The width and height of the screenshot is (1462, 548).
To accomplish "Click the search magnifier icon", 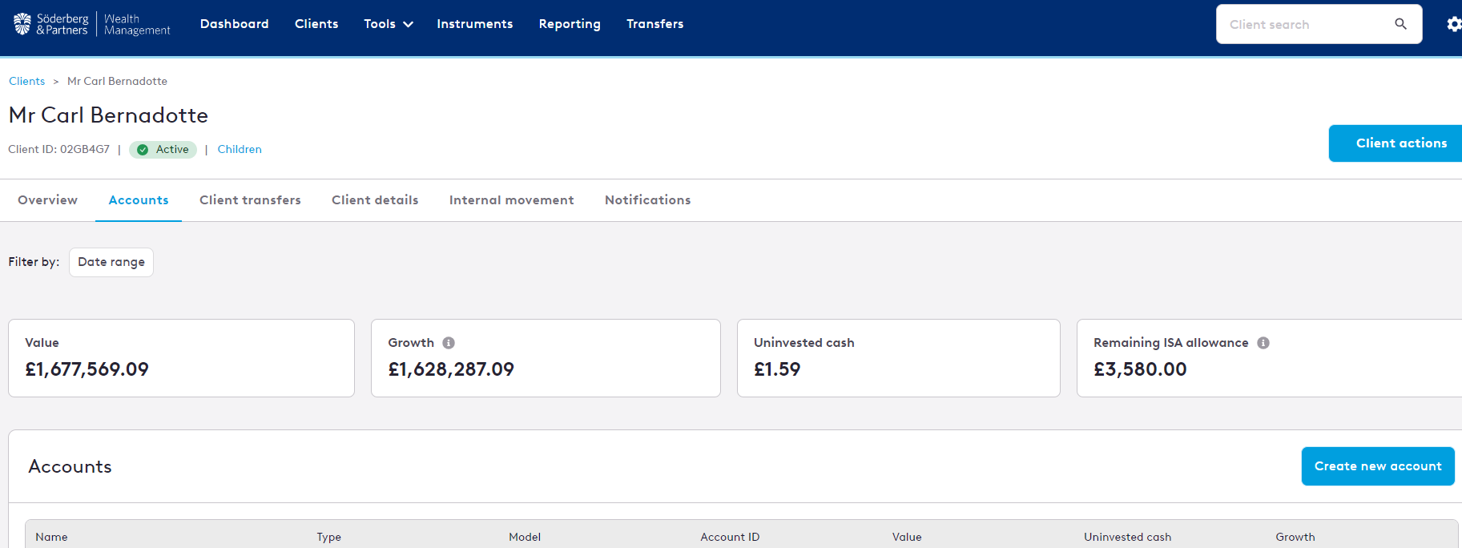I will pos(1400,24).
